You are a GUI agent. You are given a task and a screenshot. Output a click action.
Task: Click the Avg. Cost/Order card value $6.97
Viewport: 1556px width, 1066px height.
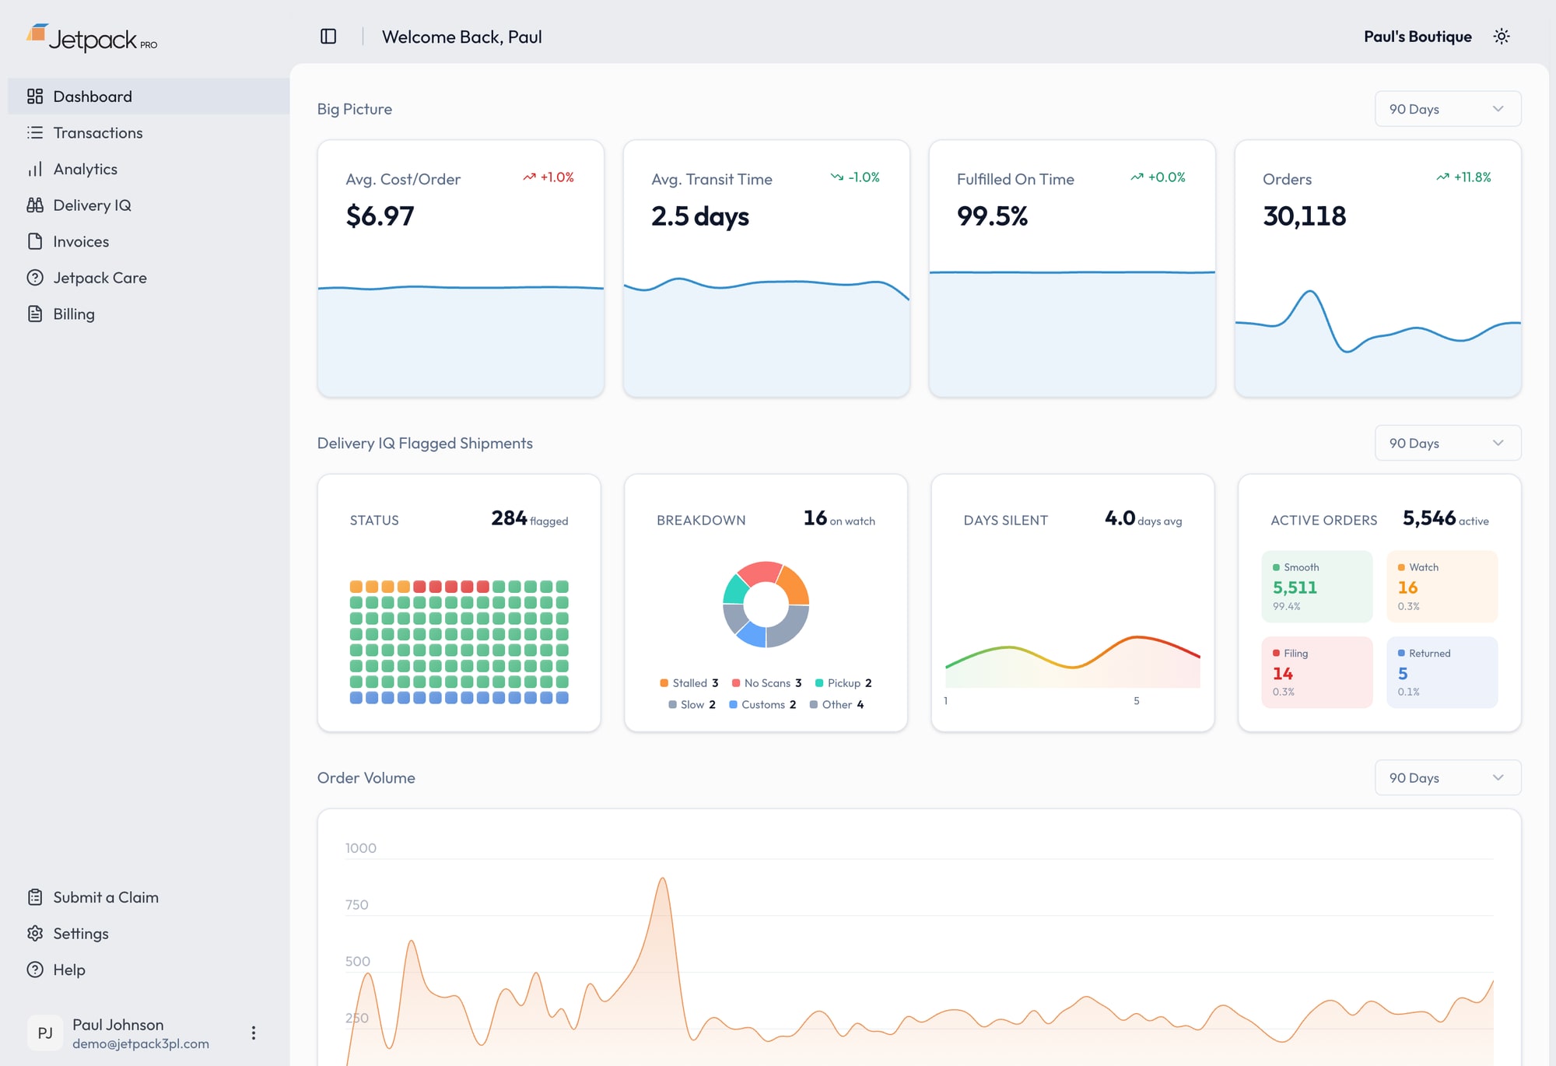380,216
